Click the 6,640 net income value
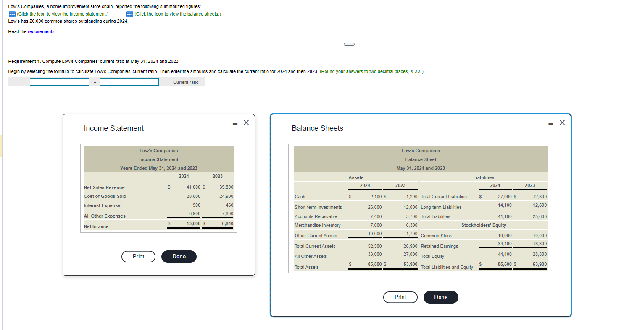Viewport: 637px width, 330px height. pos(227,223)
